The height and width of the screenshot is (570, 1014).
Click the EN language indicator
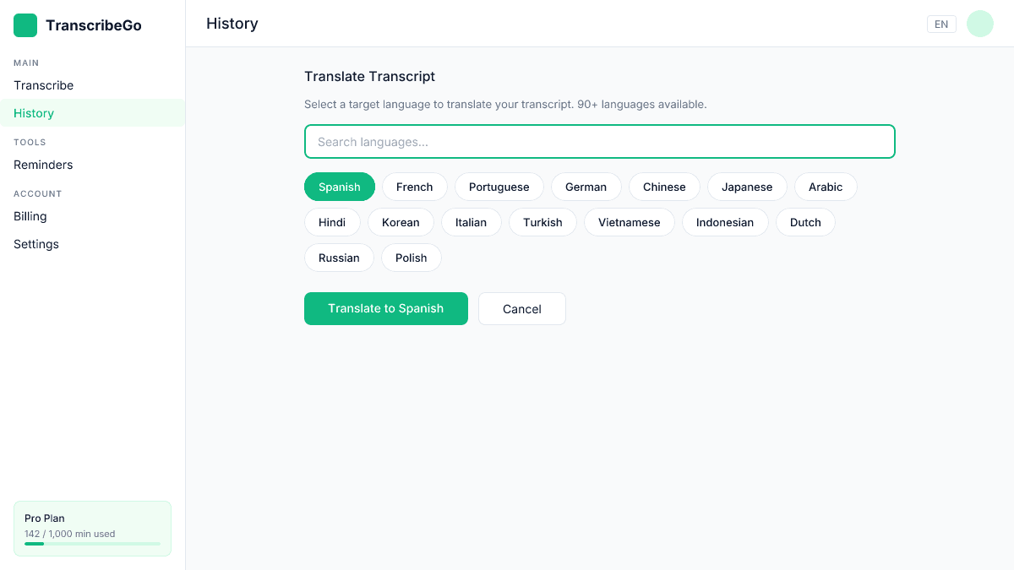[941, 24]
